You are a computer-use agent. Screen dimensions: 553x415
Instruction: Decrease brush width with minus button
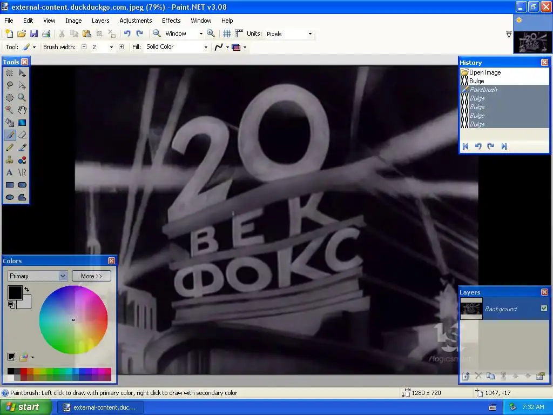(84, 47)
